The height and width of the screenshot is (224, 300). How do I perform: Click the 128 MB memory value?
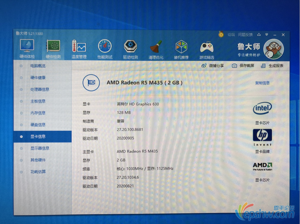tap(123, 112)
